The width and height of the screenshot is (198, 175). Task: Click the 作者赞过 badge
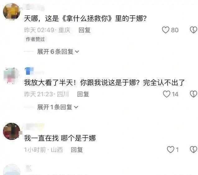click(35, 39)
